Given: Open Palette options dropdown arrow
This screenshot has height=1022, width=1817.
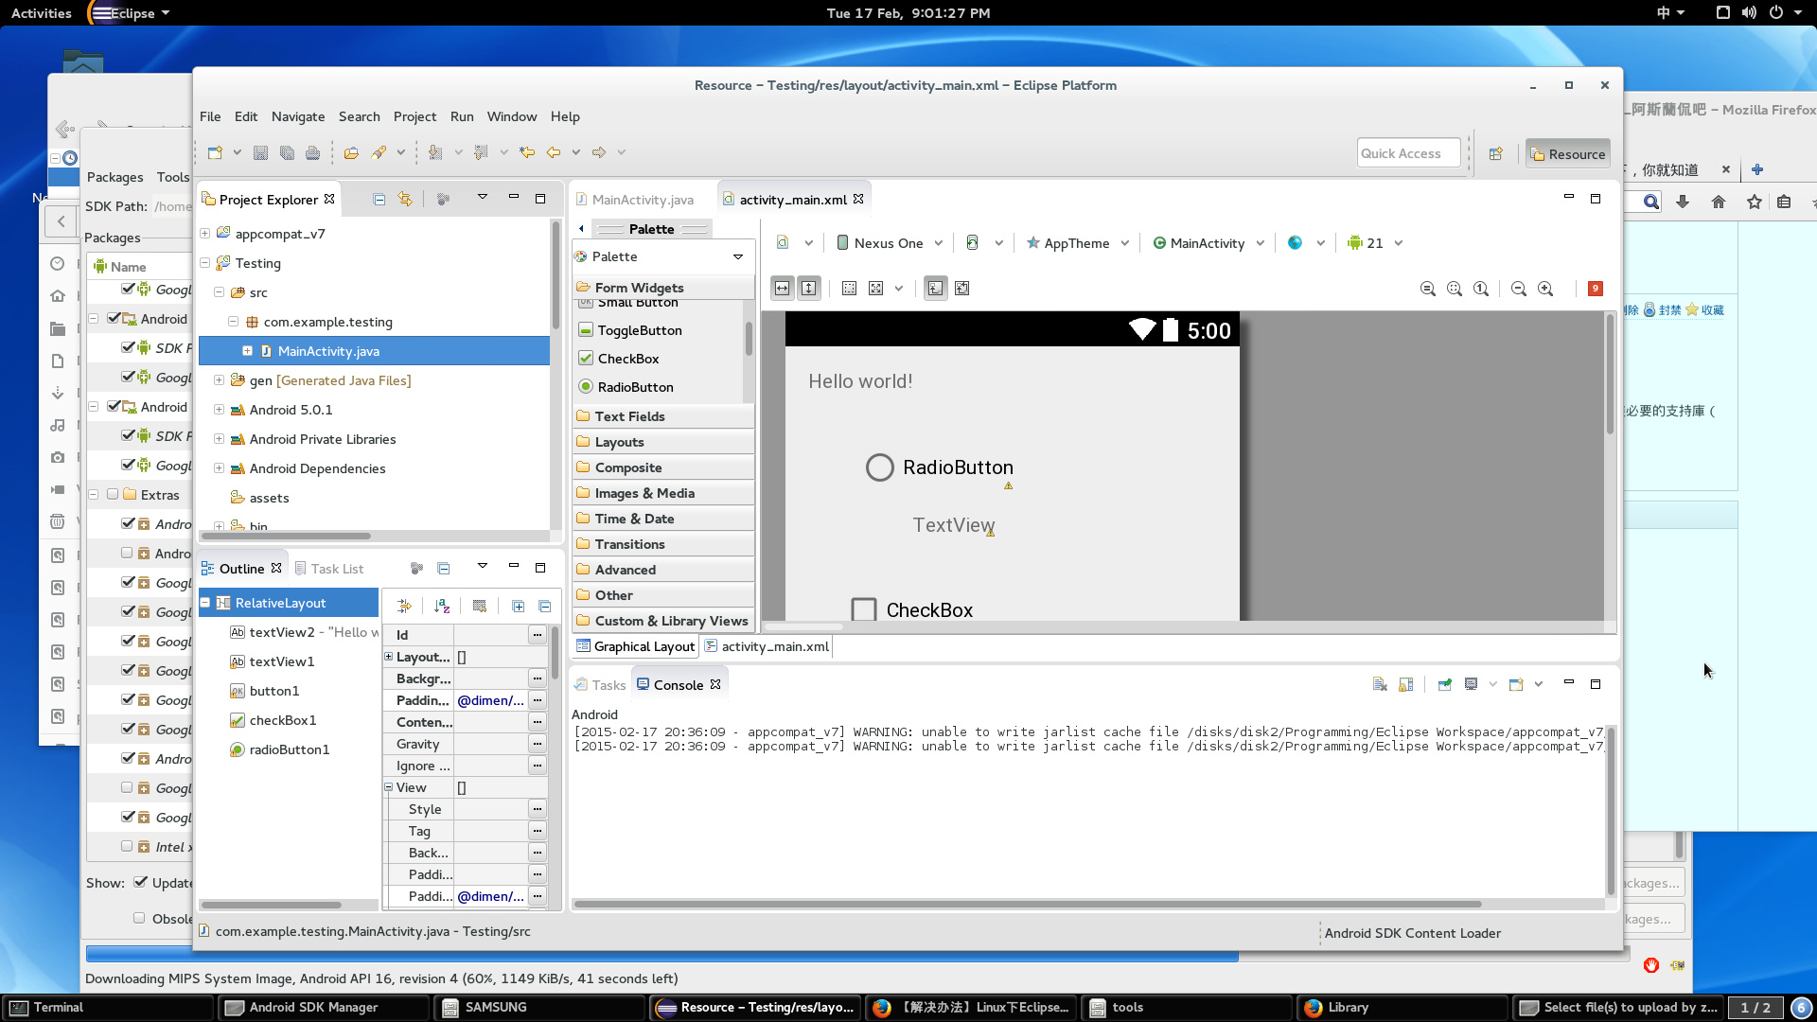Looking at the screenshot, I should click(738, 256).
